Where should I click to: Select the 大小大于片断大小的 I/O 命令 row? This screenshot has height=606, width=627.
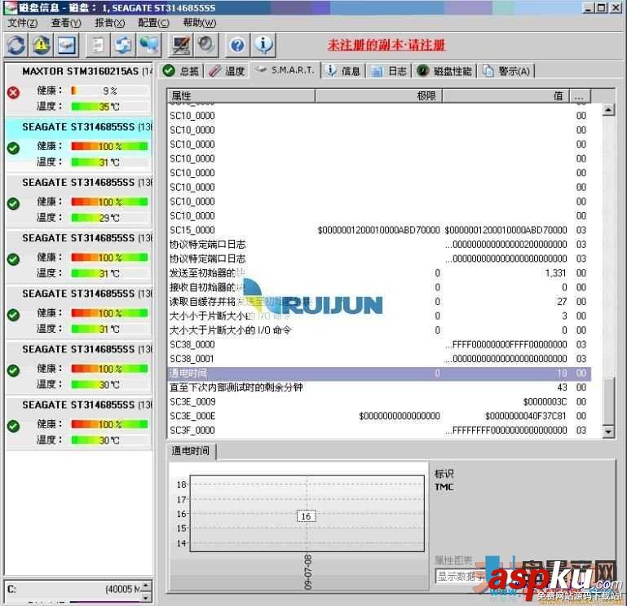[x=379, y=330]
